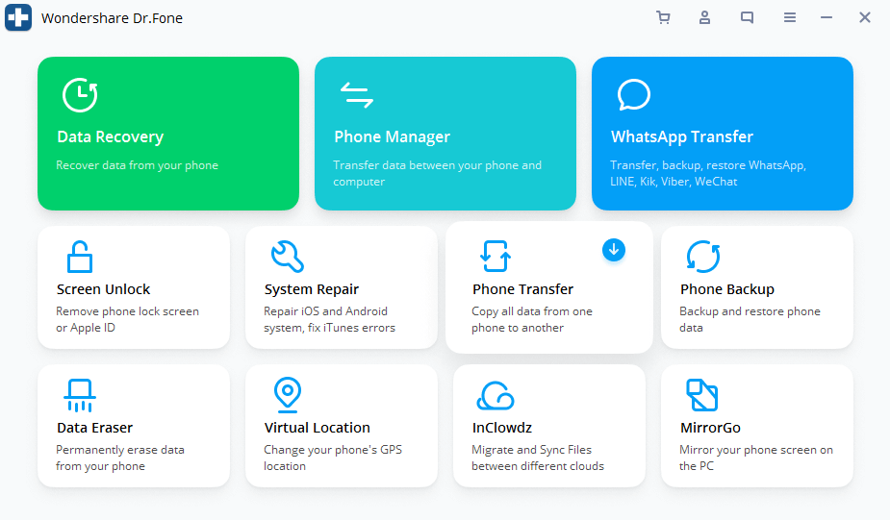This screenshot has width=890, height=520.
Task: Click the Phone Transfer device icon
Action: [x=495, y=257]
